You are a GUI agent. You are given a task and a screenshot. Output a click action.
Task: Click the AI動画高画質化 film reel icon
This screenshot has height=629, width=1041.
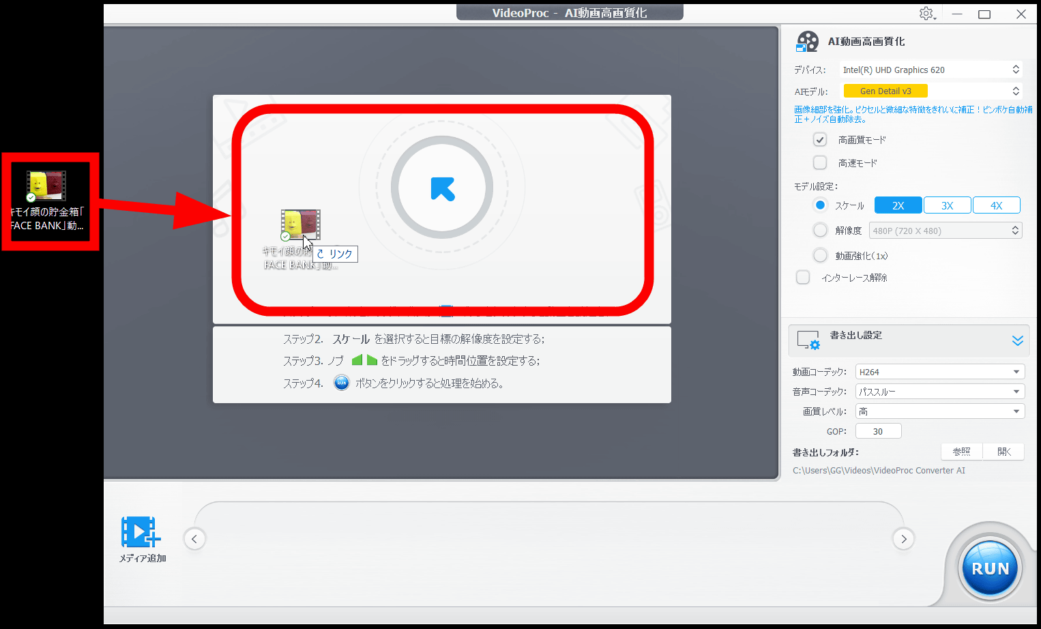pyautogui.click(x=808, y=42)
